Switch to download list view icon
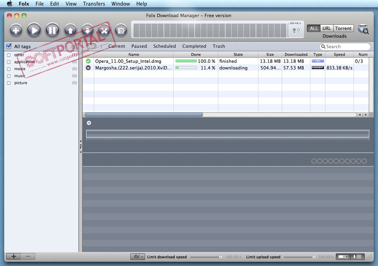The height and width of the screenshot is (266, 378). [357, 257]
